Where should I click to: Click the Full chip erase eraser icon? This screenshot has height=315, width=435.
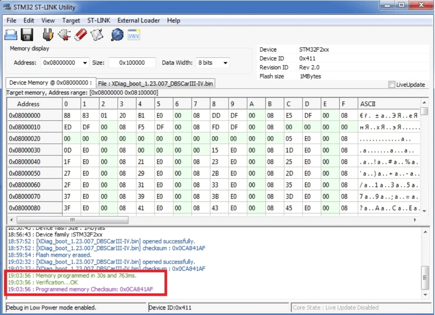[x=81, y=35]
